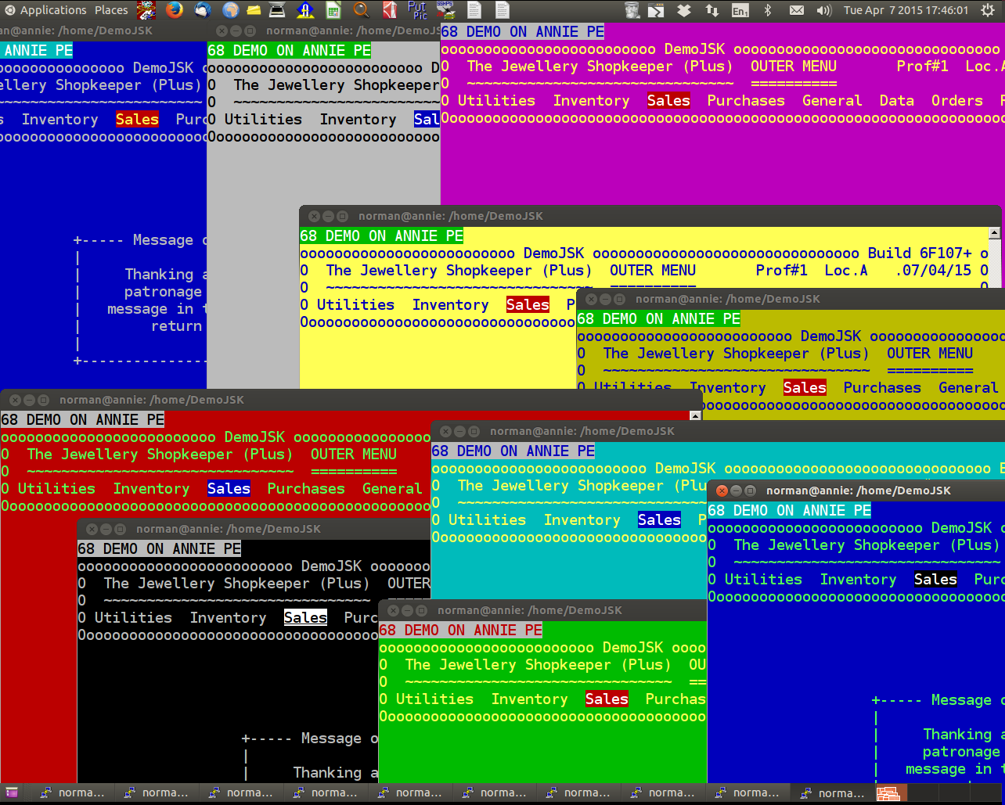Open the yellow folder file manager icon
The width and height of the screenshot is (1005, 805).
click(254, 10)
